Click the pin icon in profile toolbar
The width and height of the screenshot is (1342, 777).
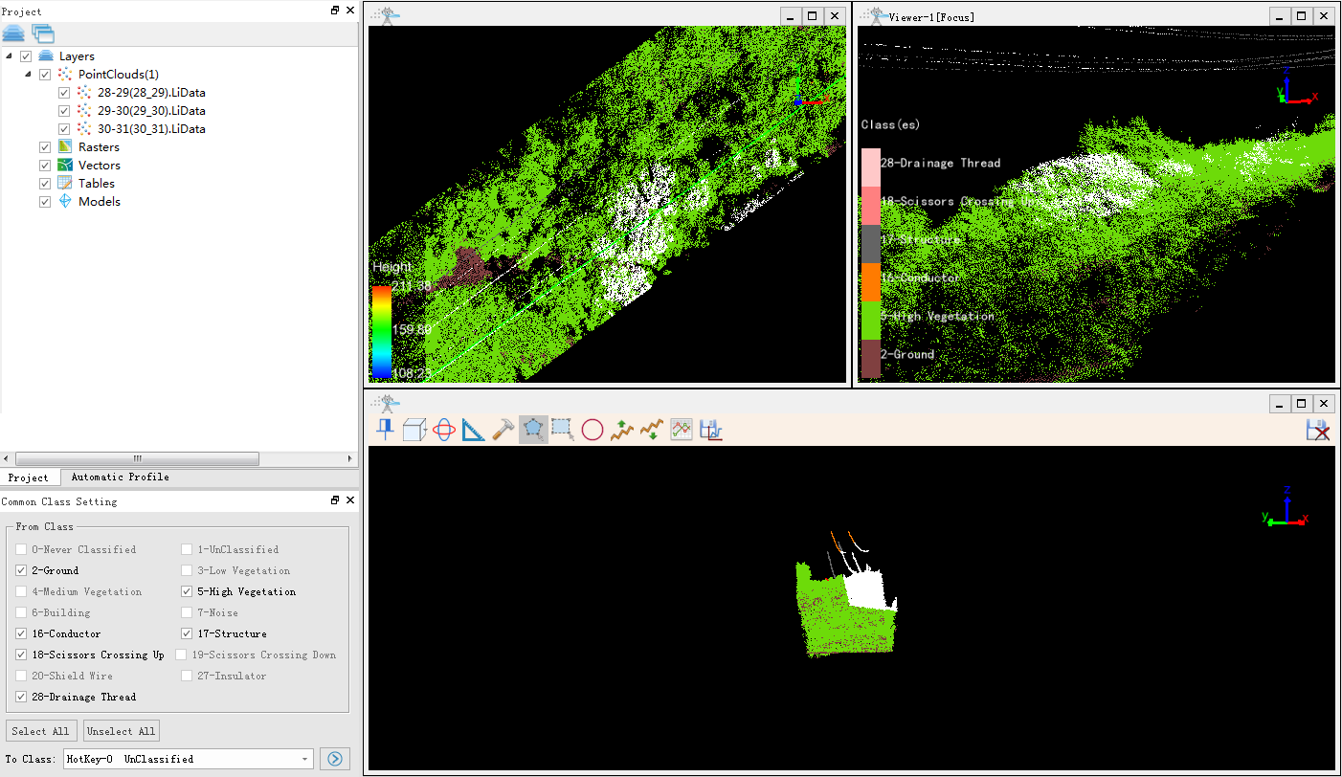385,430
